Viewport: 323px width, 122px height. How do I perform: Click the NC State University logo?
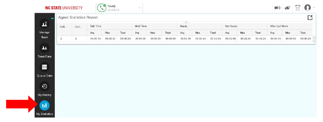pyautogui.click(x=64, y=8)
